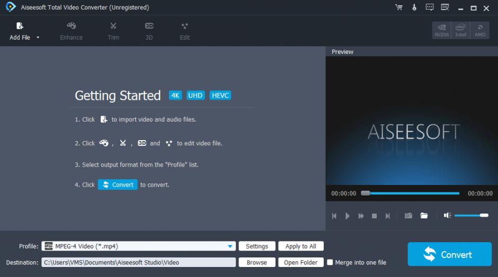Toggle AMD hardware acceleration
The width and height of the screenshot is (498, 277).
tap(480, 31)
